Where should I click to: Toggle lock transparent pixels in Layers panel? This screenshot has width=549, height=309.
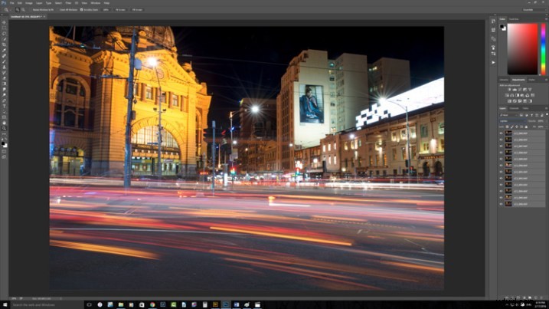point(508,127)
